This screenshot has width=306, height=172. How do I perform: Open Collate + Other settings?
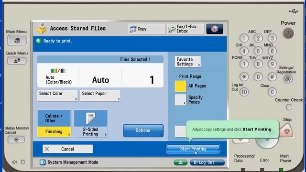(54, 118)
